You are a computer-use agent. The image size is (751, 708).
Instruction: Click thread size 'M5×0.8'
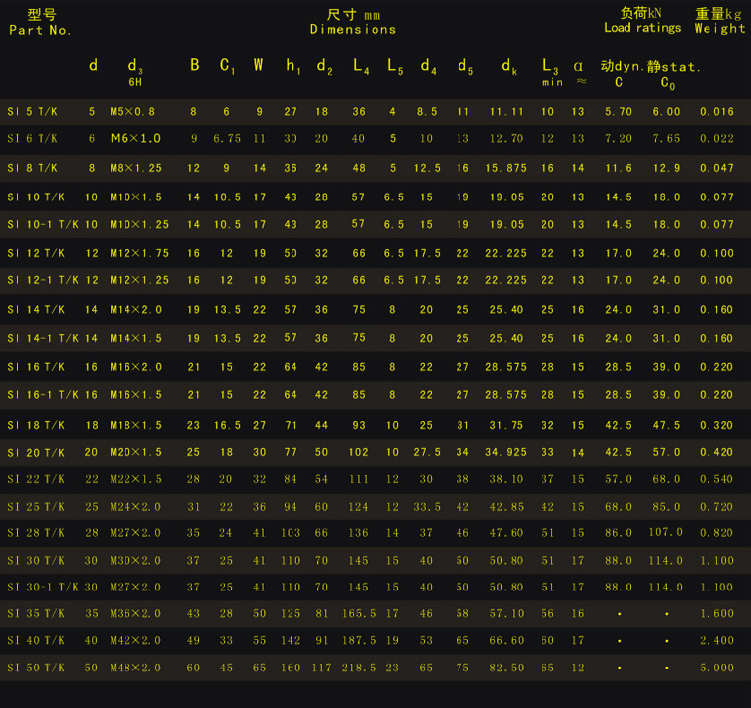[x=132, y=112]
